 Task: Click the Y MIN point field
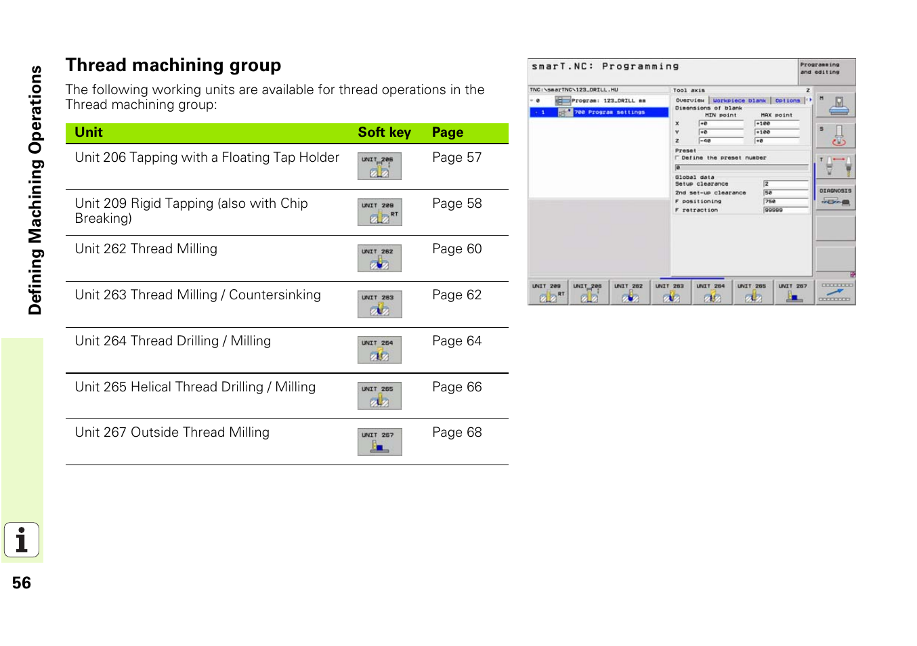[721, 133]
